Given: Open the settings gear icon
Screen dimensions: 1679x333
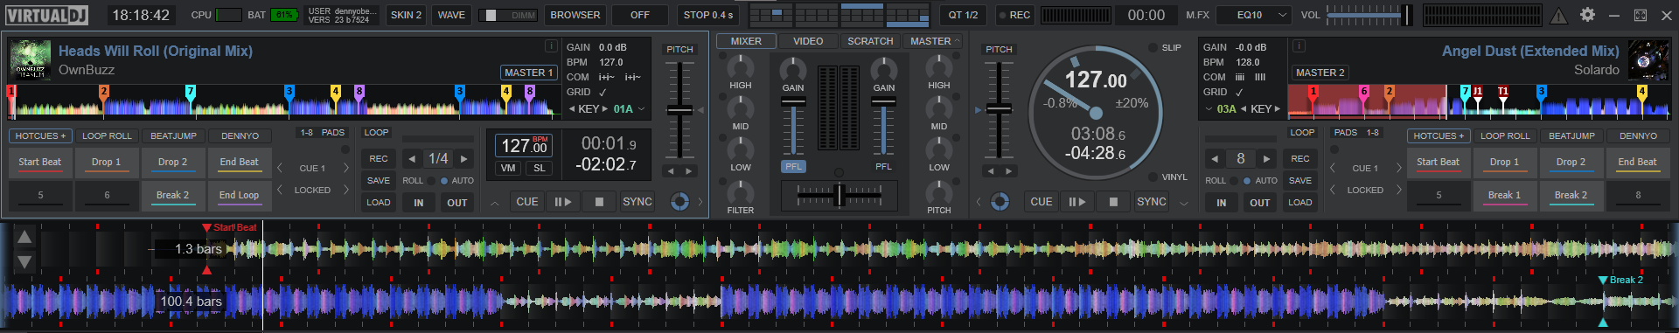Looking at the screenshot, I should pyautogui.click(x=1587, y=15).
